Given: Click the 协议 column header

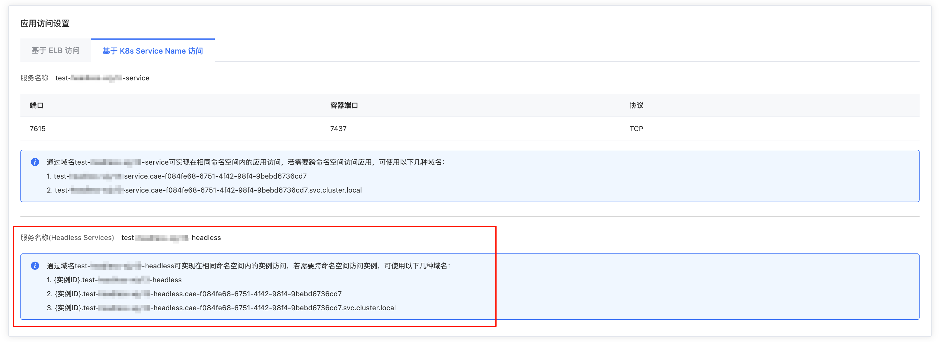Looking at the screenshot, I should 636,105.
